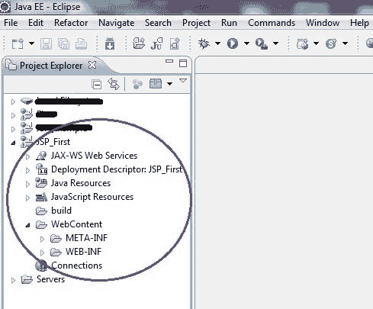Select Deployment Descriptor: JSP_First item
Image resolution: width=373 pixels, height=309 pixels.
[x=117, y=169]
